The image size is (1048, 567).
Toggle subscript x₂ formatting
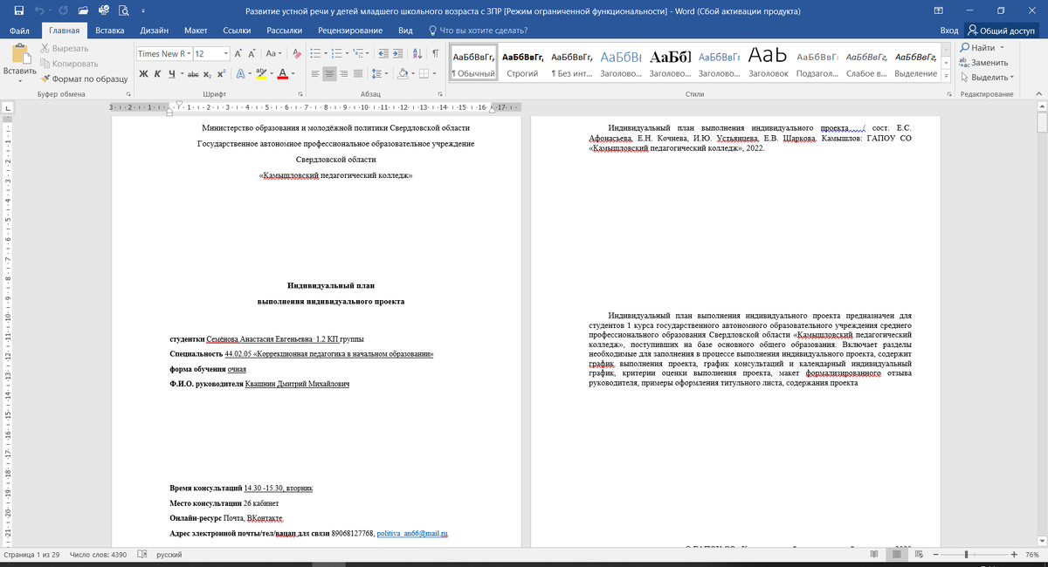[208, 74]
